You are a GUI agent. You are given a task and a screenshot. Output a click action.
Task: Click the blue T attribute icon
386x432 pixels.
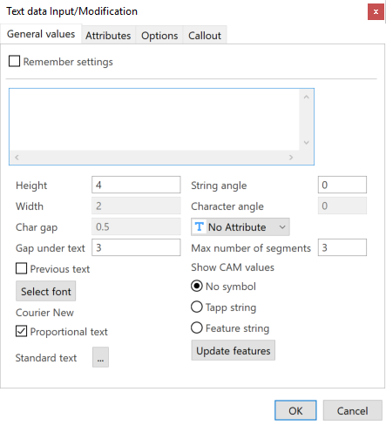[x=199, y=226]
